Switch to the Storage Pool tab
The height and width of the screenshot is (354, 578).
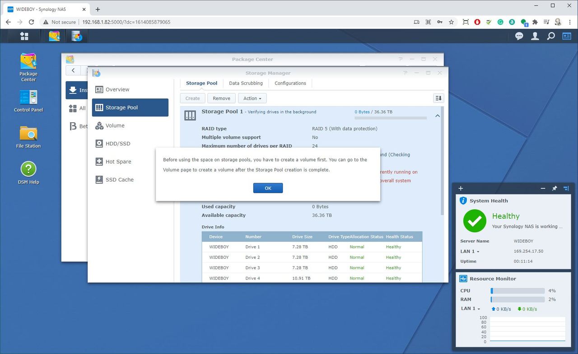click(201, 83)
